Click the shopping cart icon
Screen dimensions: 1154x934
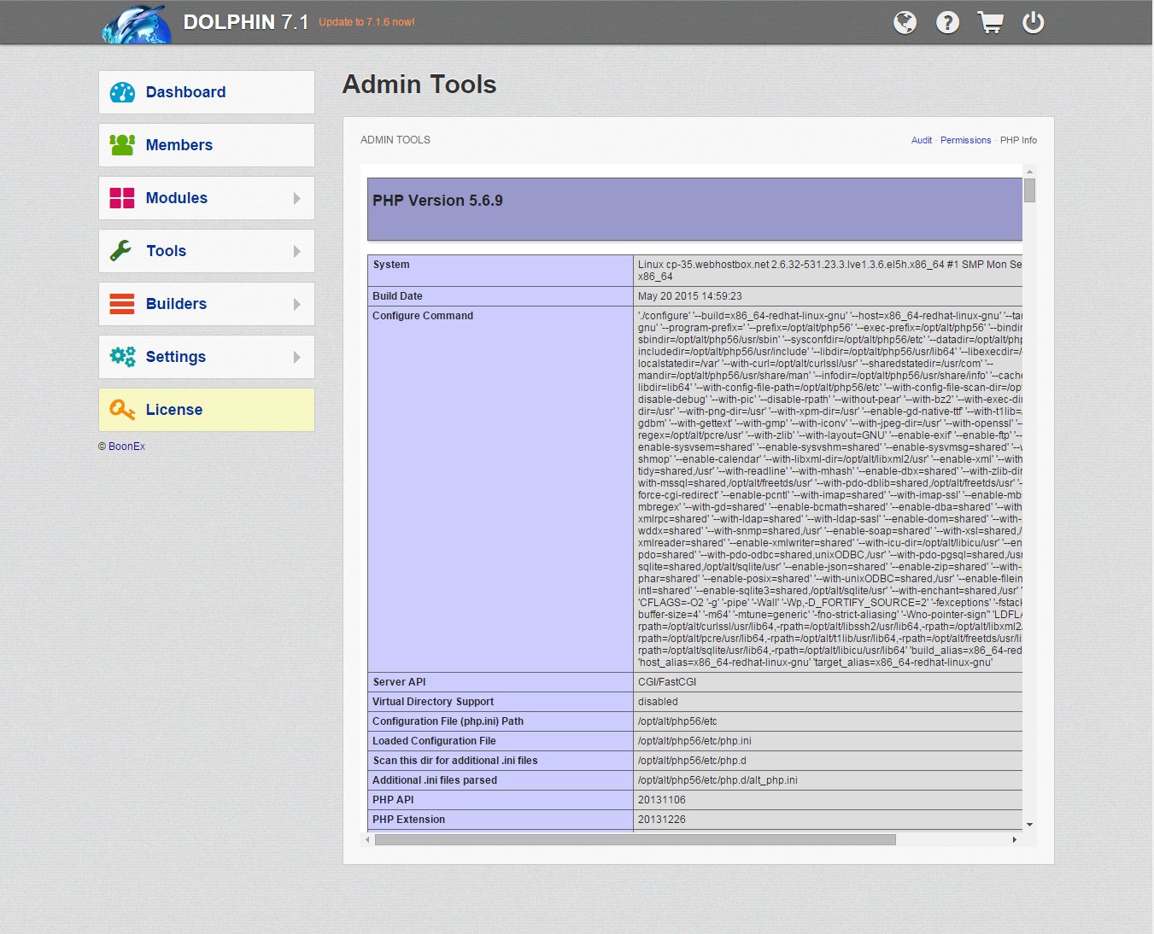[x=990, y=22]
